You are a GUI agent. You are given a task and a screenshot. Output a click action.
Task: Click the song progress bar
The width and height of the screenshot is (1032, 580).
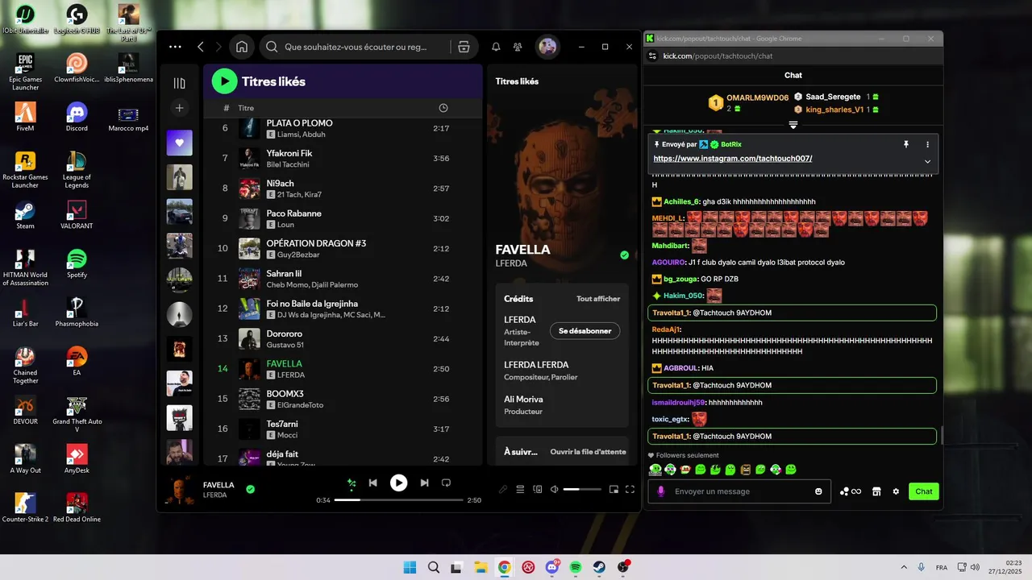coord(398,500)
